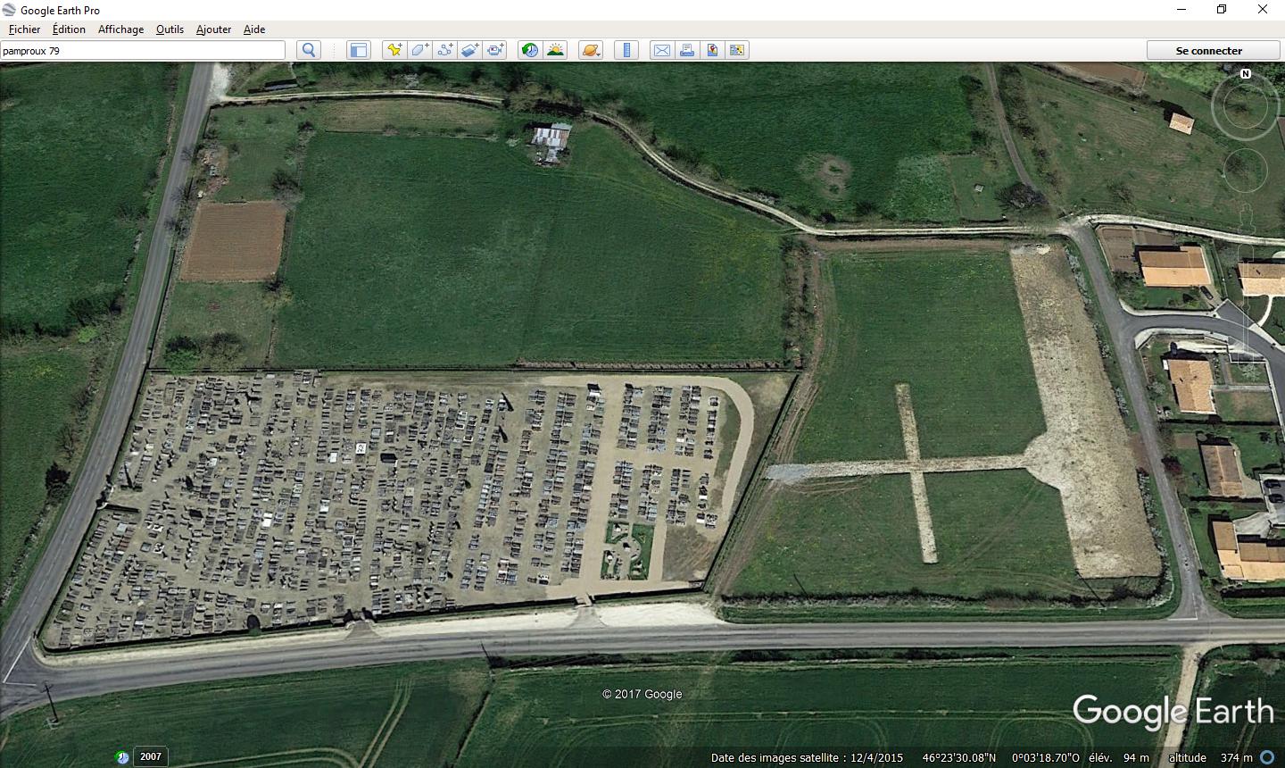Click the Google Earth Pro app icon in title bar
The image size is (1285, 768).
point(9,10)
